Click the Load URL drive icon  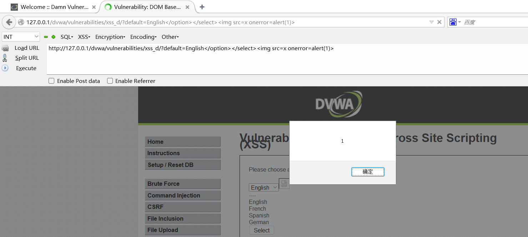coord(5,48)
